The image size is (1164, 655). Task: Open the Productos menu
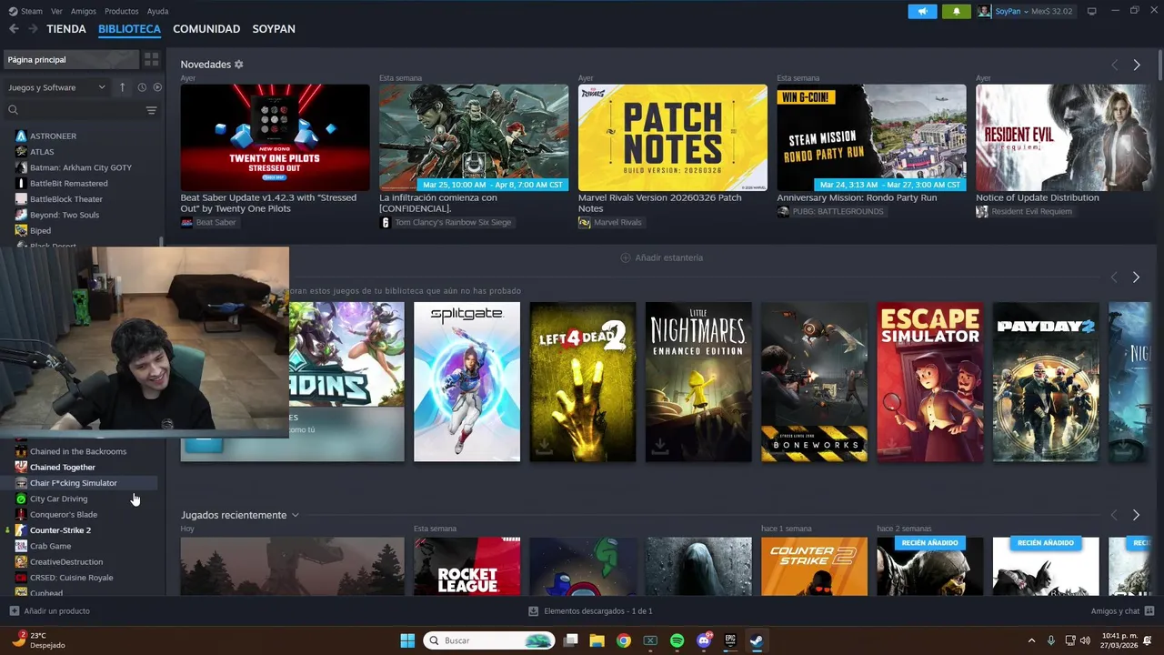pos(121,11)
